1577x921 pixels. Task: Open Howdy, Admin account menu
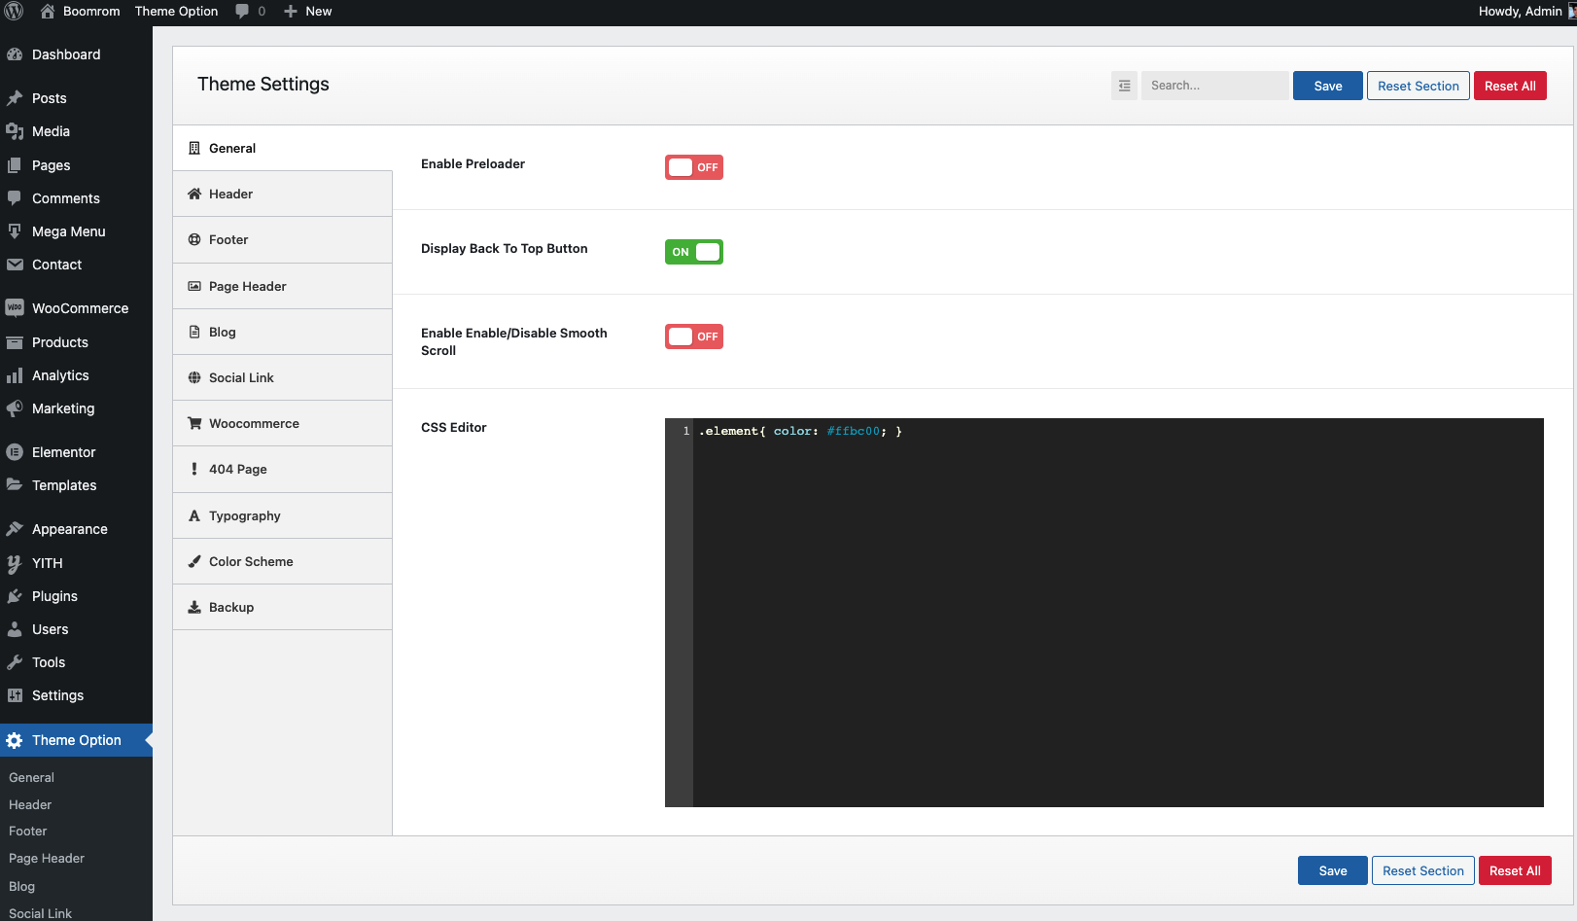[x=1526, y=12]
